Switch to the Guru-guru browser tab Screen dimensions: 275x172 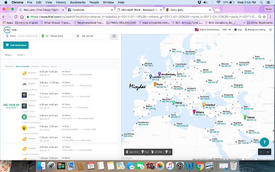188,10
